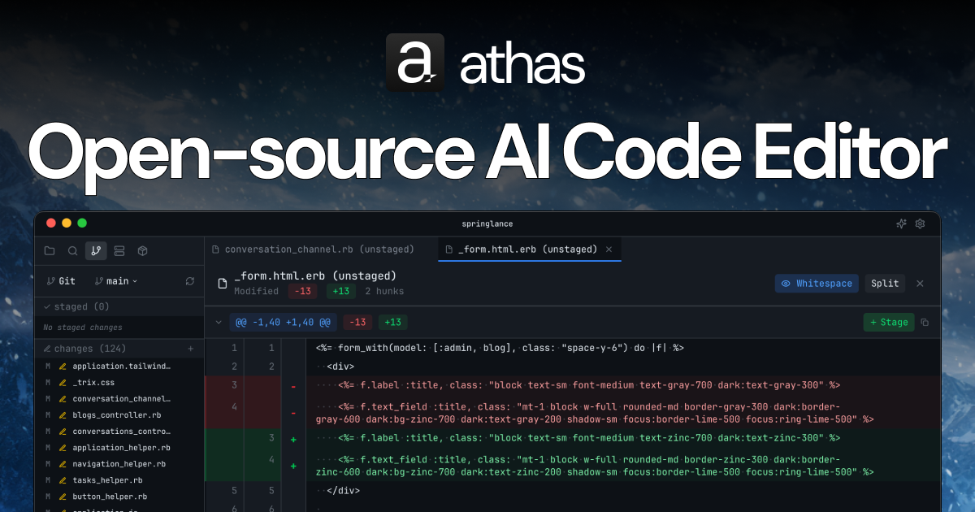Refresh the Git status with sync icon
Image resolution: width=975 pixels, height=512 pixels.
[x=190, y=281]
